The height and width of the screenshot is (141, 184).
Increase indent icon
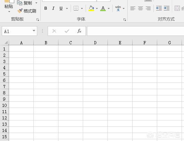pos(167,8)
